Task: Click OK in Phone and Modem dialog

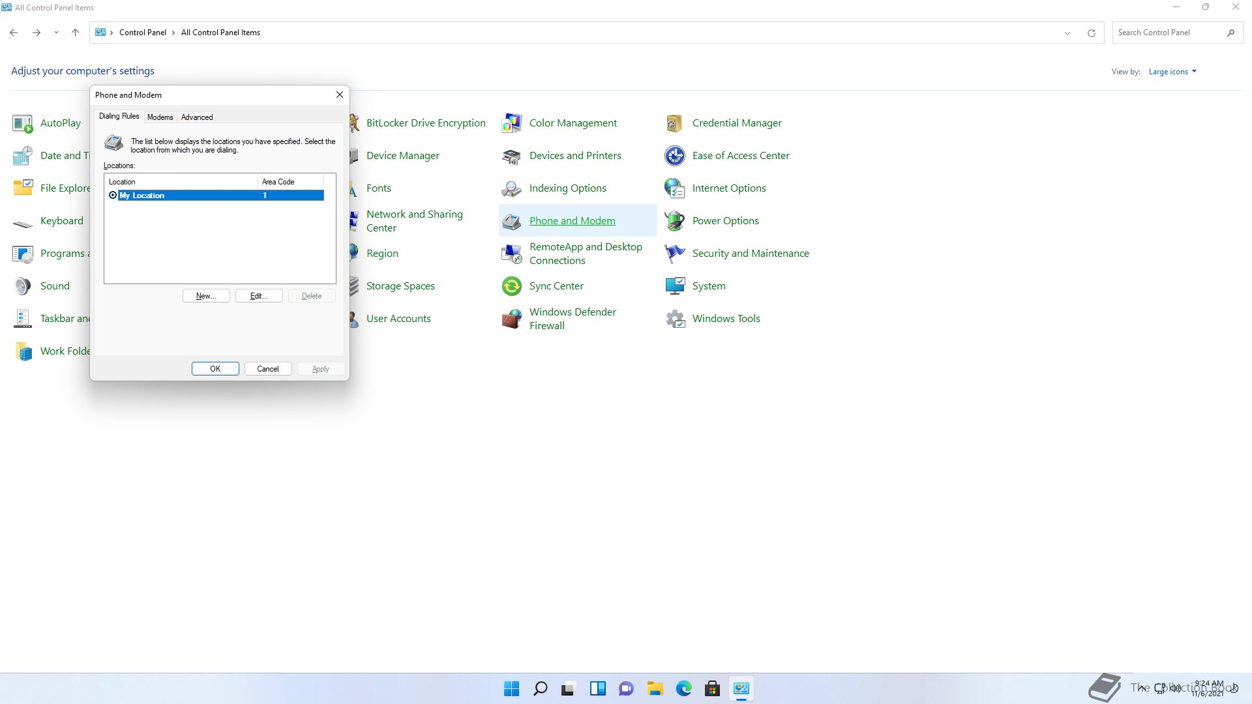Action: pos(215,369)
